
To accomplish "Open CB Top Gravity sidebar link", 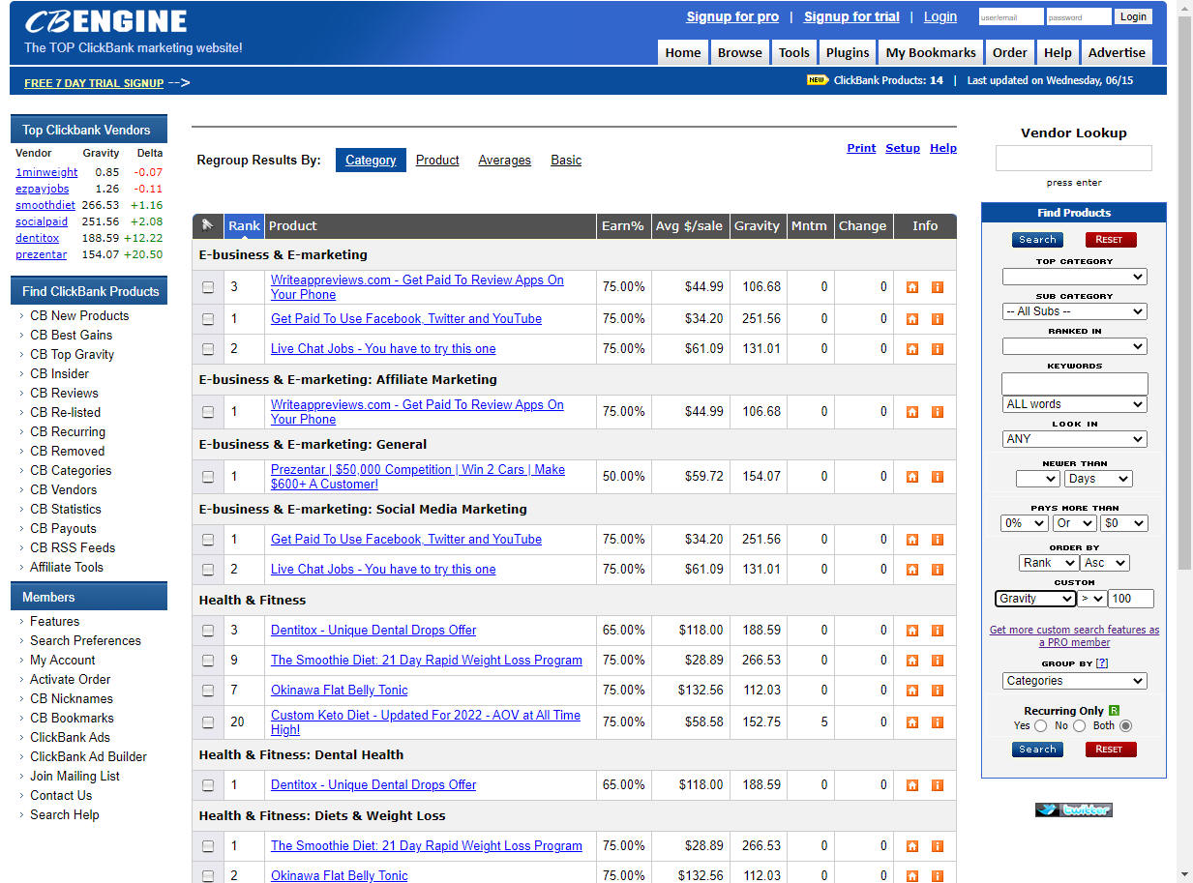I will click(x=72, y=354).
